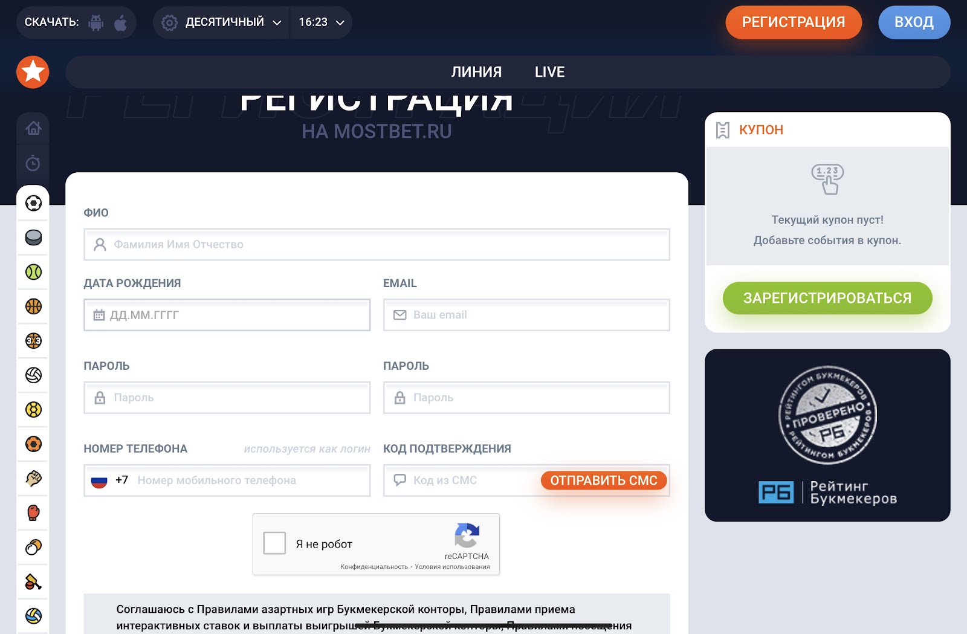Focus the first Пароль password field
967x634 pixels.
coord(227,398)
